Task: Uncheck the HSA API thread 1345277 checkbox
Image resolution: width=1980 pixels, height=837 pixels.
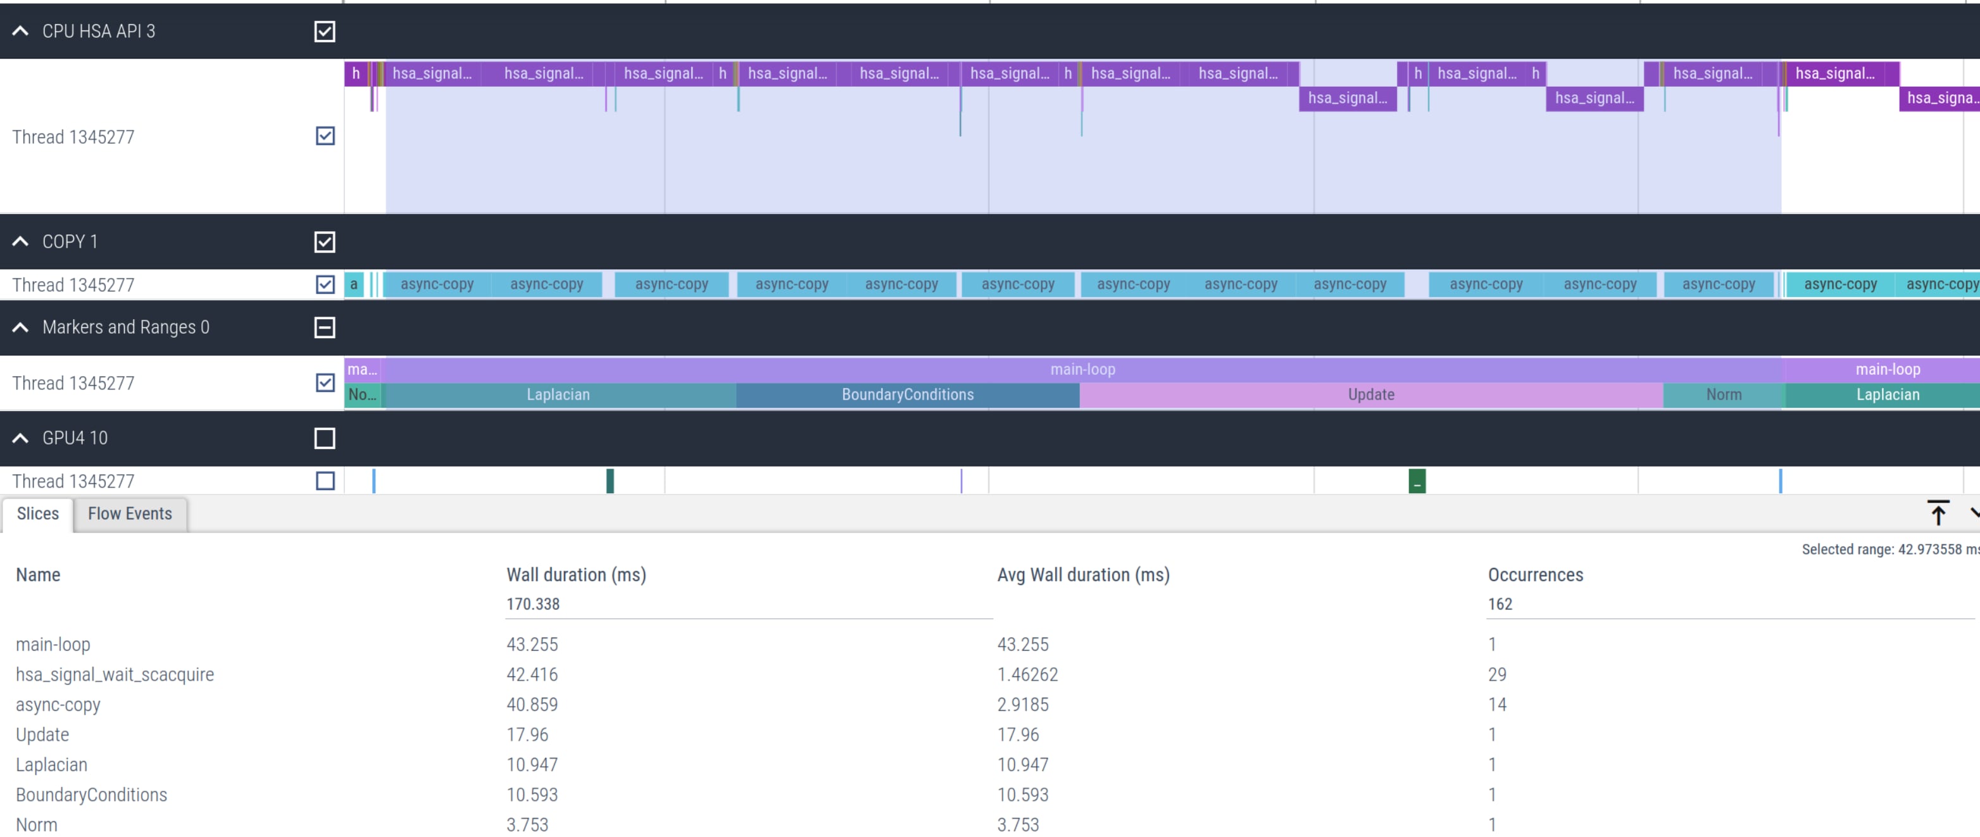Action: 325,136
